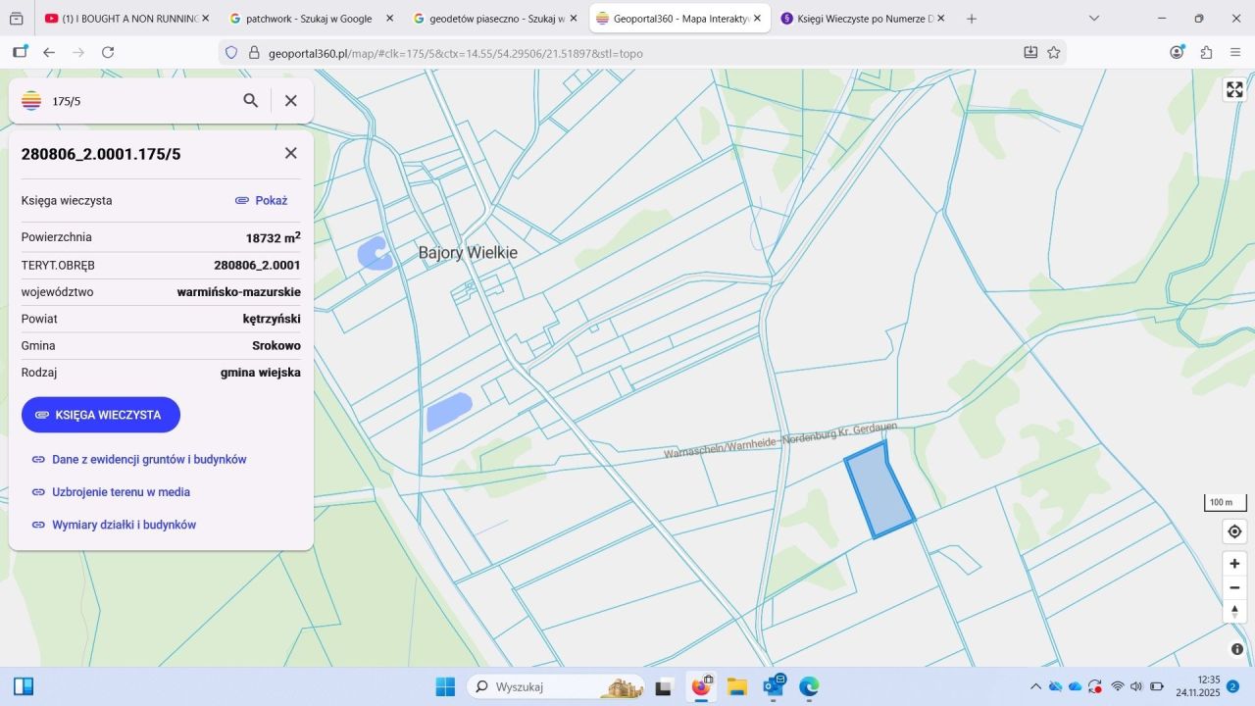
Task: Zoom out using the minus icon
Action: [1234, 587]
